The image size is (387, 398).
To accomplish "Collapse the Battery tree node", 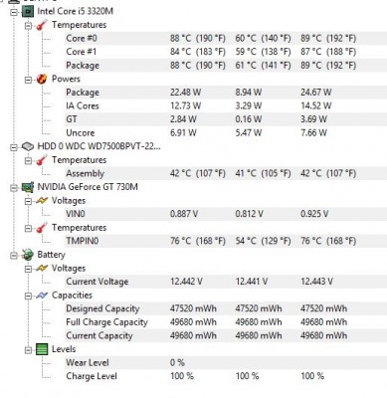I will (x=14, y=256).
